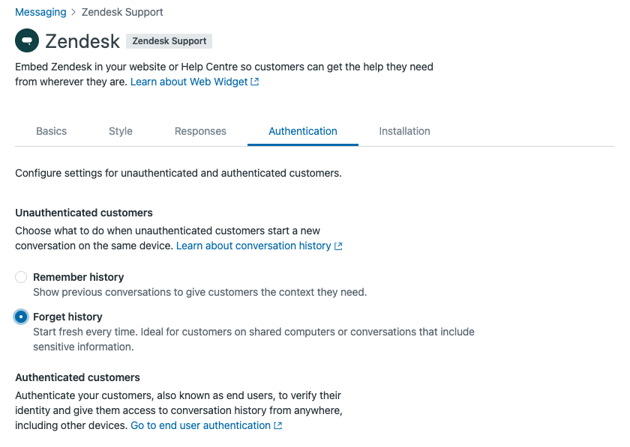
Task: Click the Unauthenticated customers section heading
Action: (x=84, y=213)
